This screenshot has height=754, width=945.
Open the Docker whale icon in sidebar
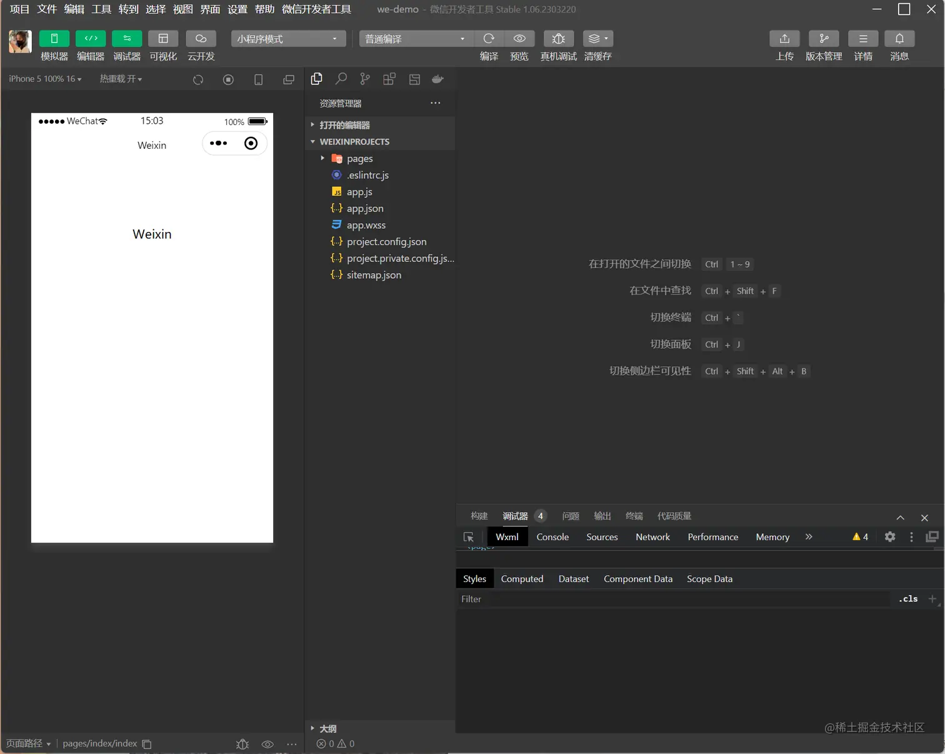438,79
